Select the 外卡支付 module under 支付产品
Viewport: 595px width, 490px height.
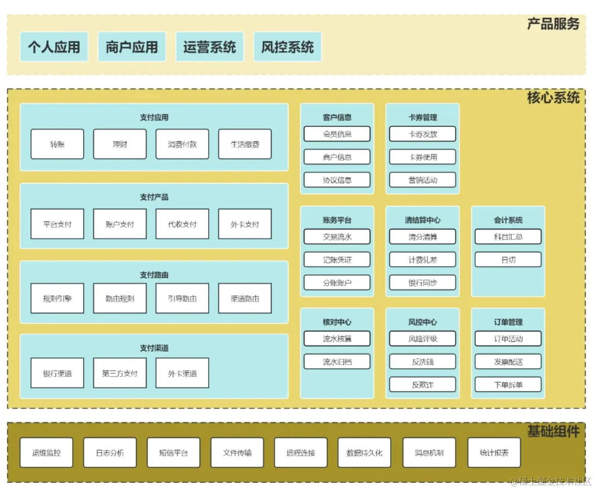click(245, 223)
